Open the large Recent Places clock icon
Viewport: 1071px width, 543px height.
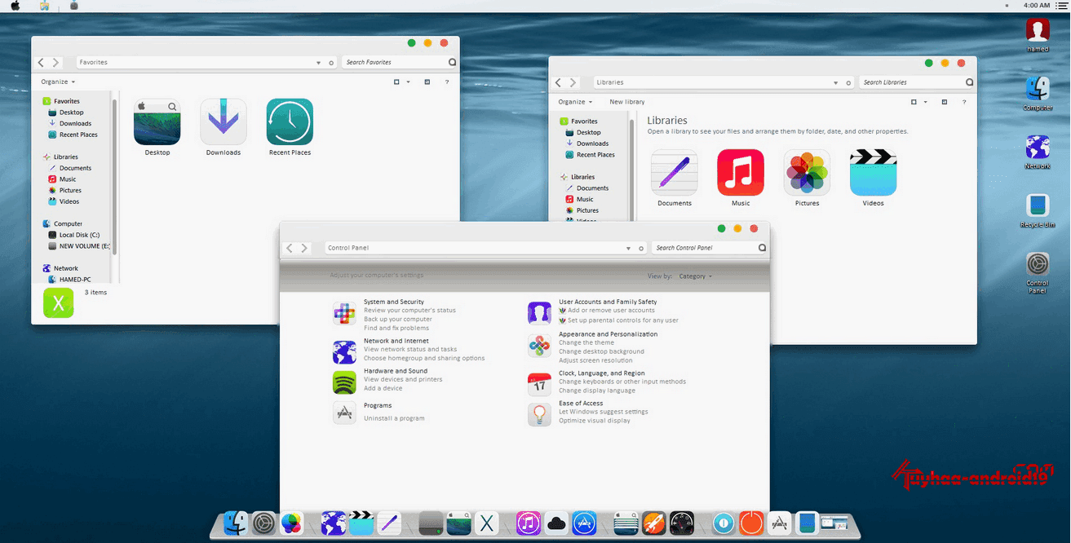[x=290, y=121]
